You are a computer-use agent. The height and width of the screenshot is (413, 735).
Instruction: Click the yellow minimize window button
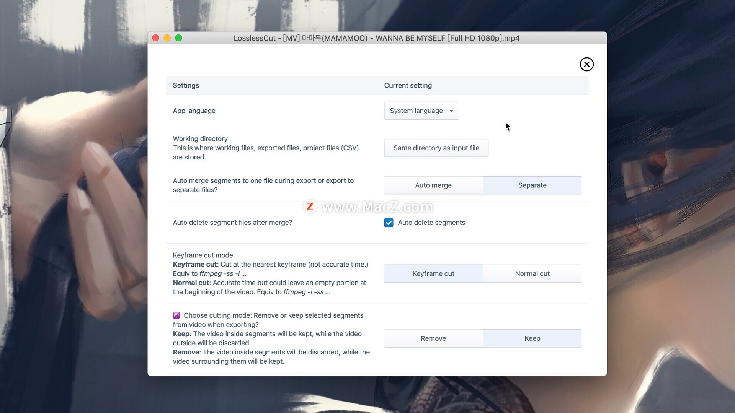point(167,38)
